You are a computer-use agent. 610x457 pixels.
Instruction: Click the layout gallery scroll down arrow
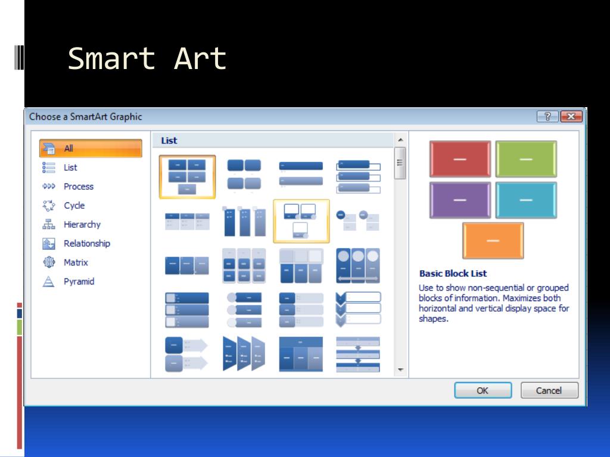click(x=400, y=370)
